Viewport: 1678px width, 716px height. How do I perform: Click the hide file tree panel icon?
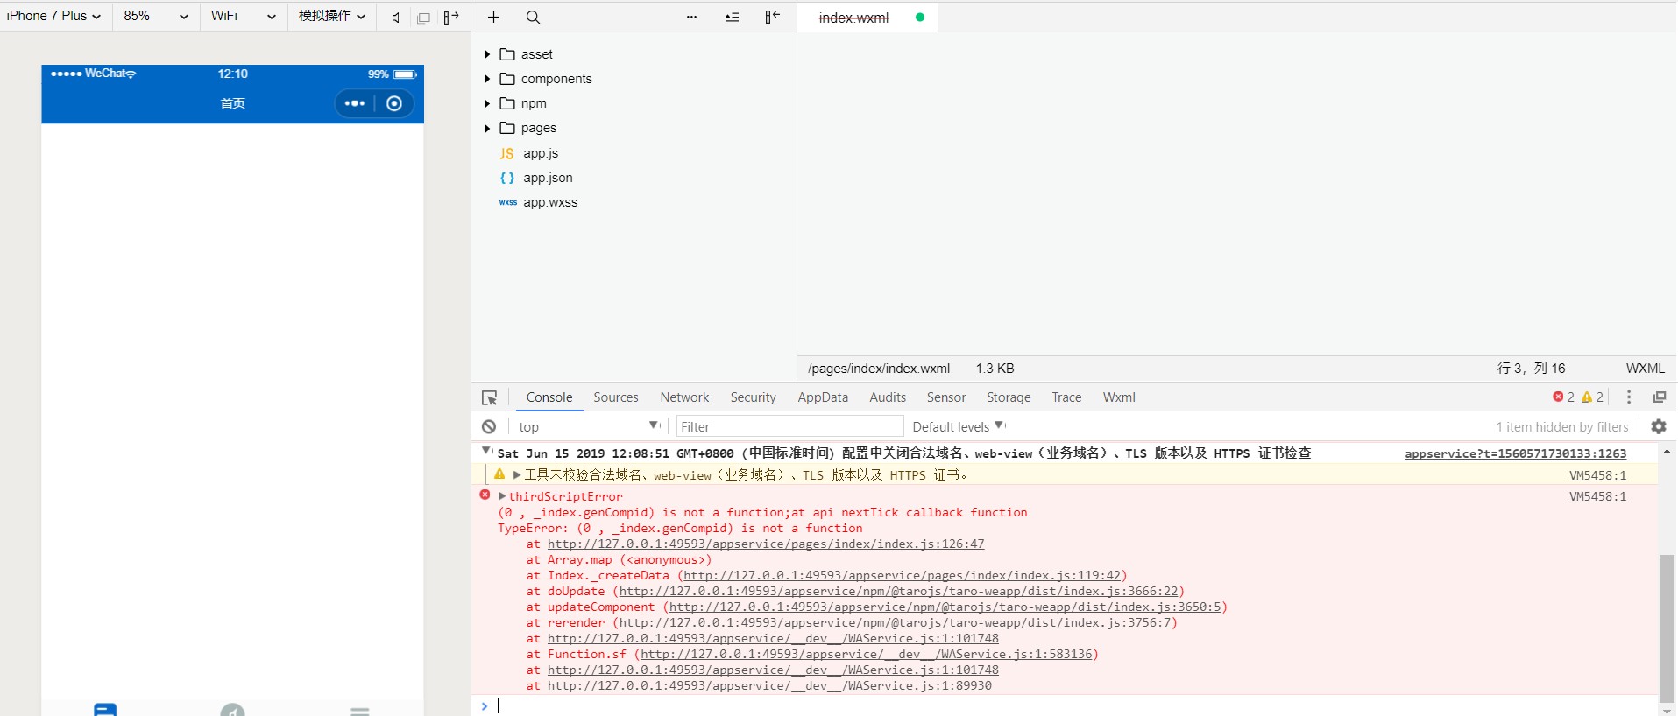coord(772,17)
